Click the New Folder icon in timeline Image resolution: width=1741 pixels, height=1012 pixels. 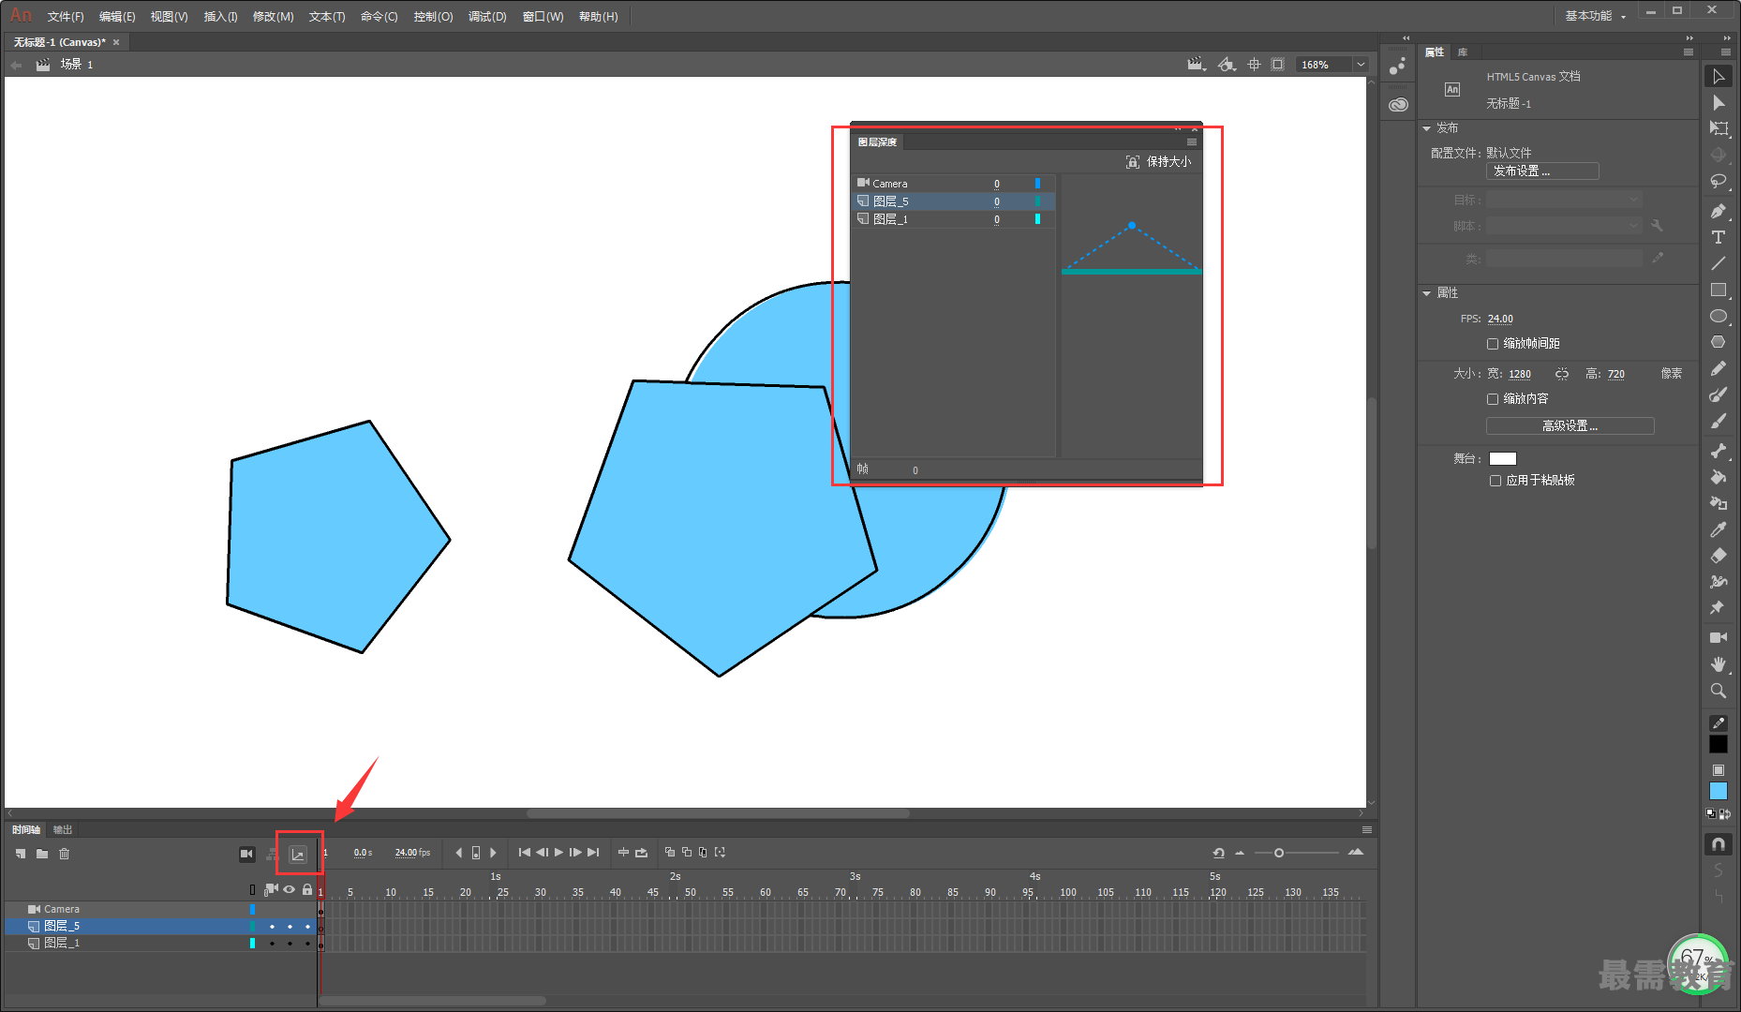click(42, 854)
